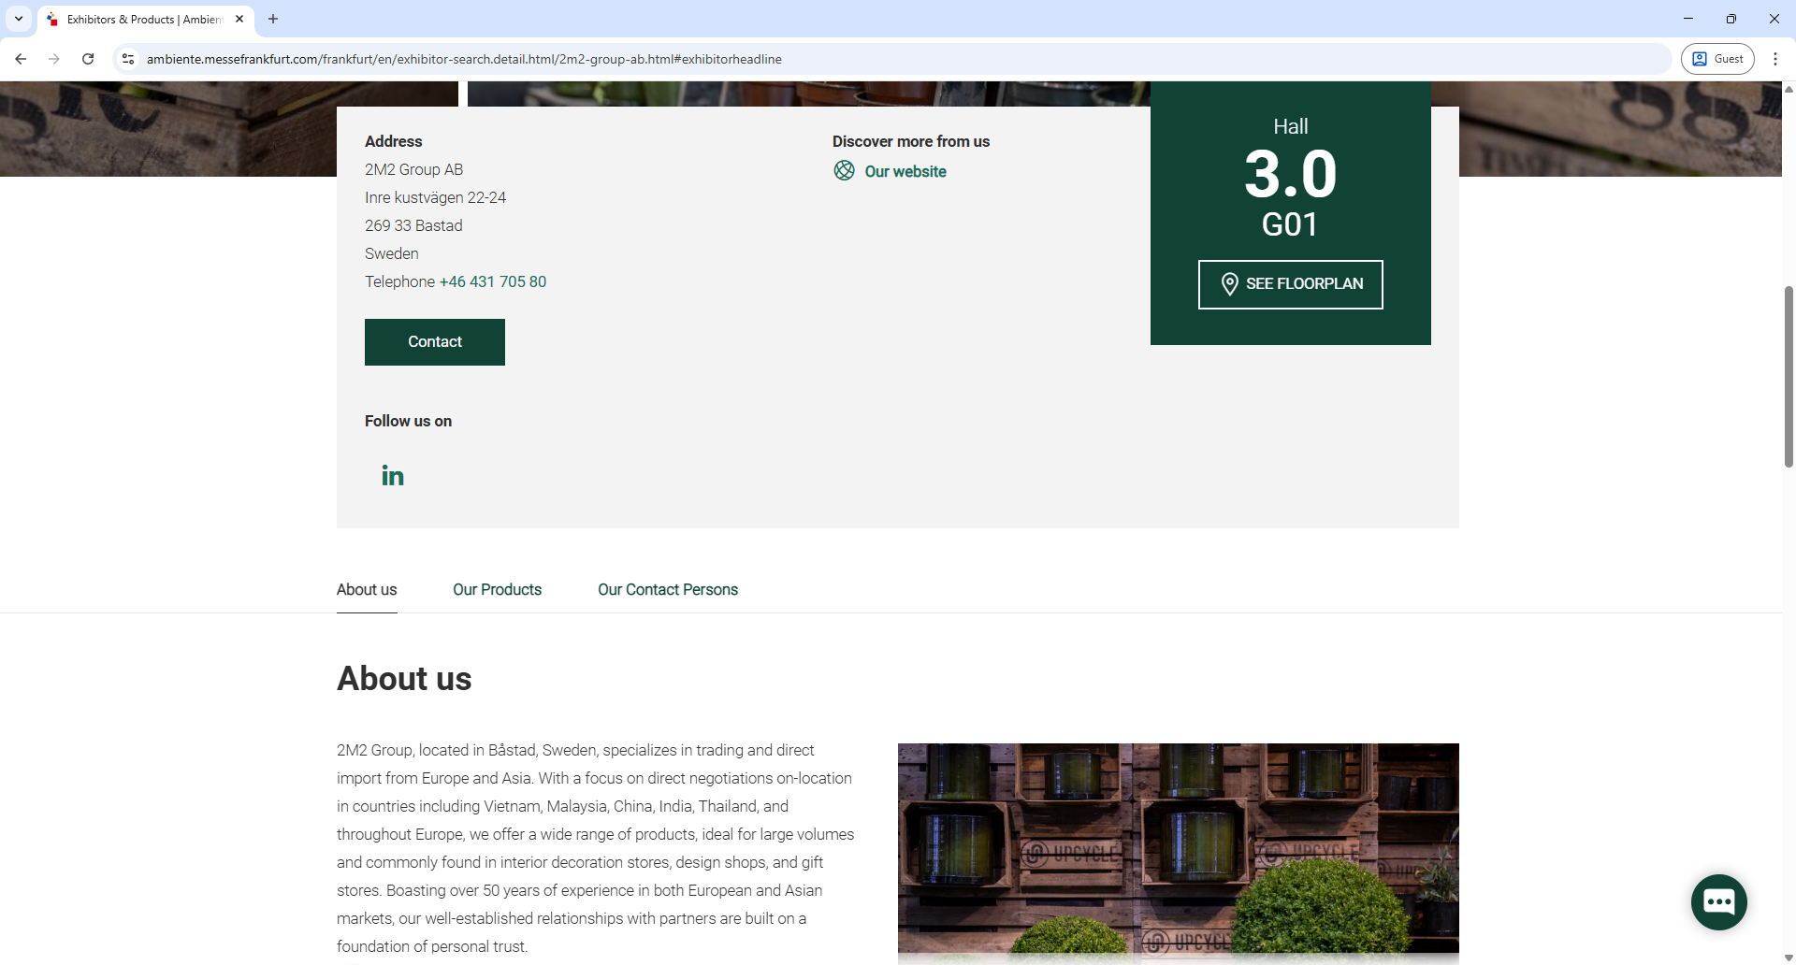1796x965 pixels.
Task: Switch to the Our Products tab
Action: (497, 589)
